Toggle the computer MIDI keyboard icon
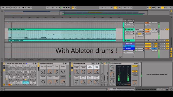 pyautogui.click(x=150, y=8)
